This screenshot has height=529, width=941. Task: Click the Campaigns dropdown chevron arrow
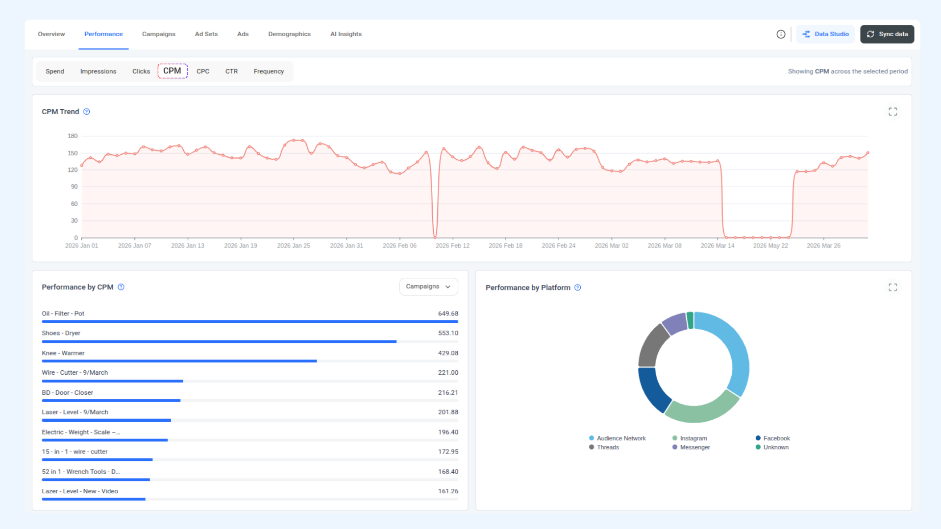[x=448, y=287]
